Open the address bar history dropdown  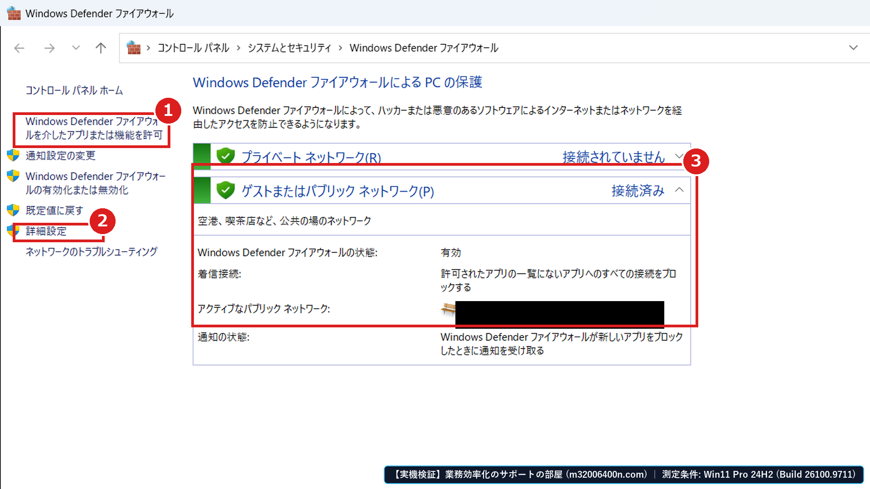coord(853,48)
